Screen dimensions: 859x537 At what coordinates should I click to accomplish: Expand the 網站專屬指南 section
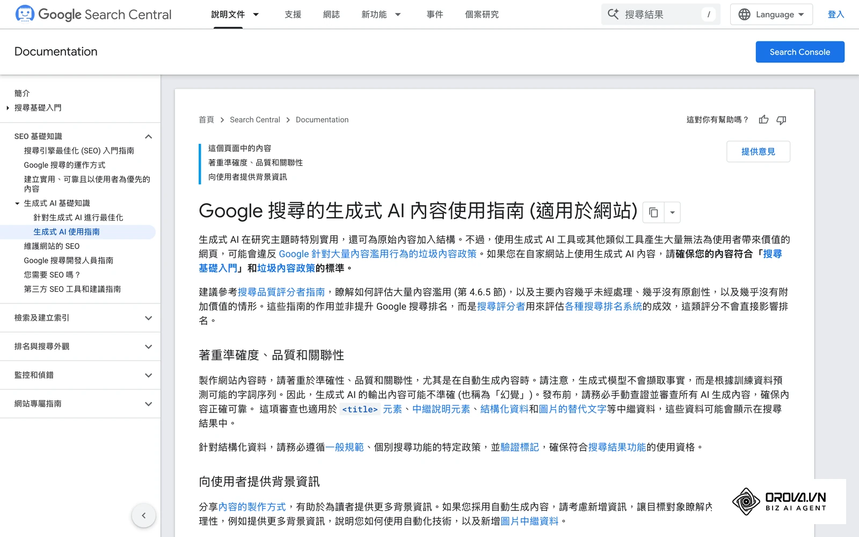coord(149,404)
